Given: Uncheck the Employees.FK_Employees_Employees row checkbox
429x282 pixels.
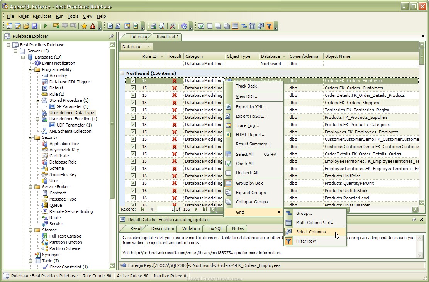Looking at the screenshot, I should tap(133, 132).
